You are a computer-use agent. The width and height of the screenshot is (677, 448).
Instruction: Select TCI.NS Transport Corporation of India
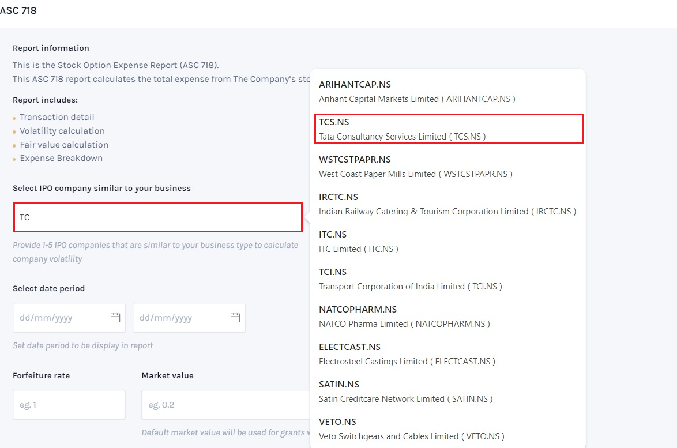[447, 279]
